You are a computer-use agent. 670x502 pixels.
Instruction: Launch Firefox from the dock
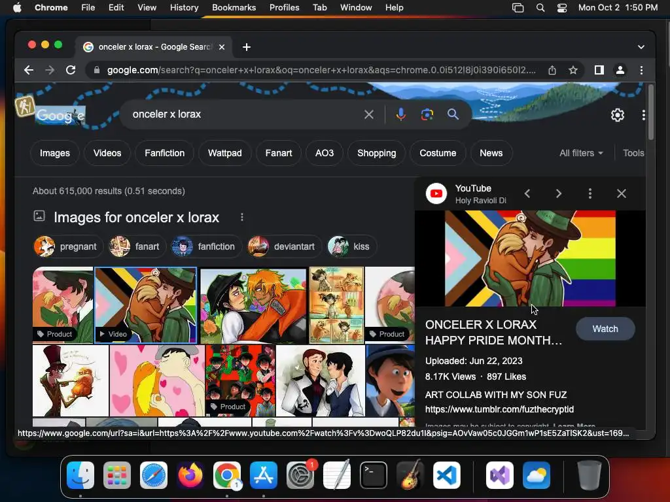click(x=190, y=475)
